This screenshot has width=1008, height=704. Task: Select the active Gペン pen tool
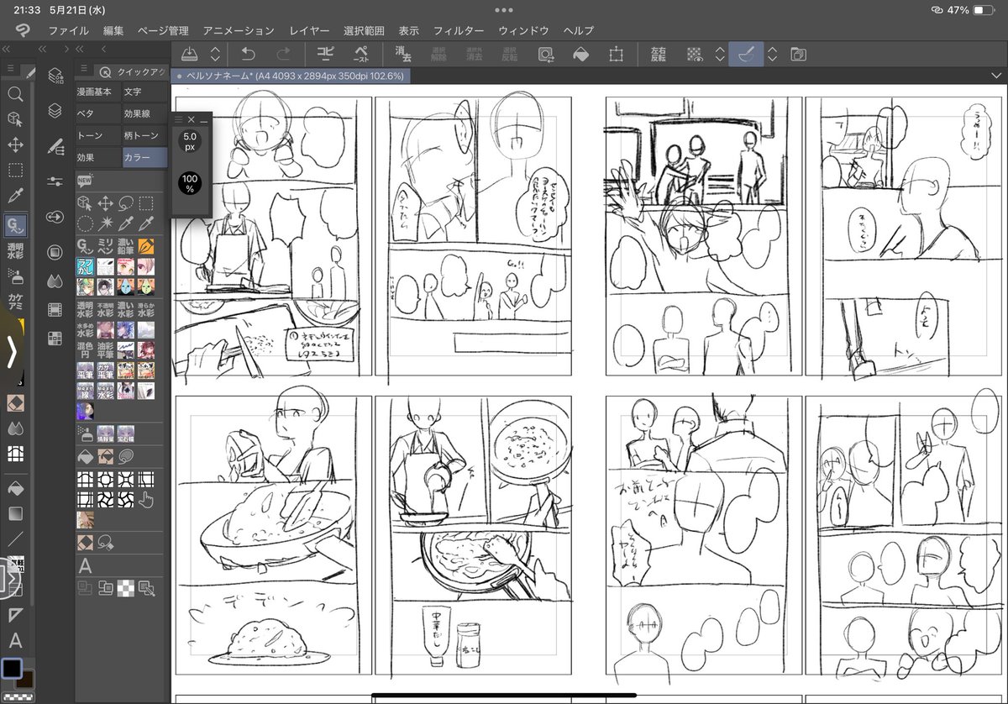coord(15,224)
